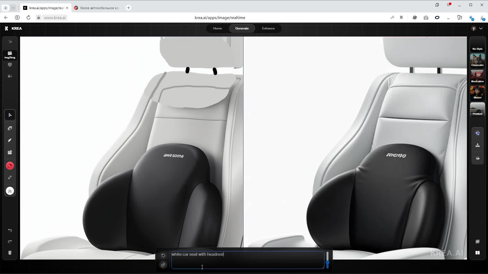Click the sparkle enhance icon
This screenshot has width=488, height=274.
tap(478, 133)
